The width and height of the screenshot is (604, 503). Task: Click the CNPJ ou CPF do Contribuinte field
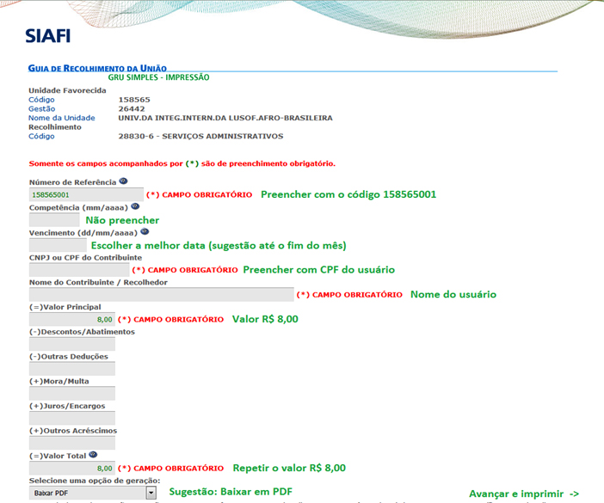78,269
